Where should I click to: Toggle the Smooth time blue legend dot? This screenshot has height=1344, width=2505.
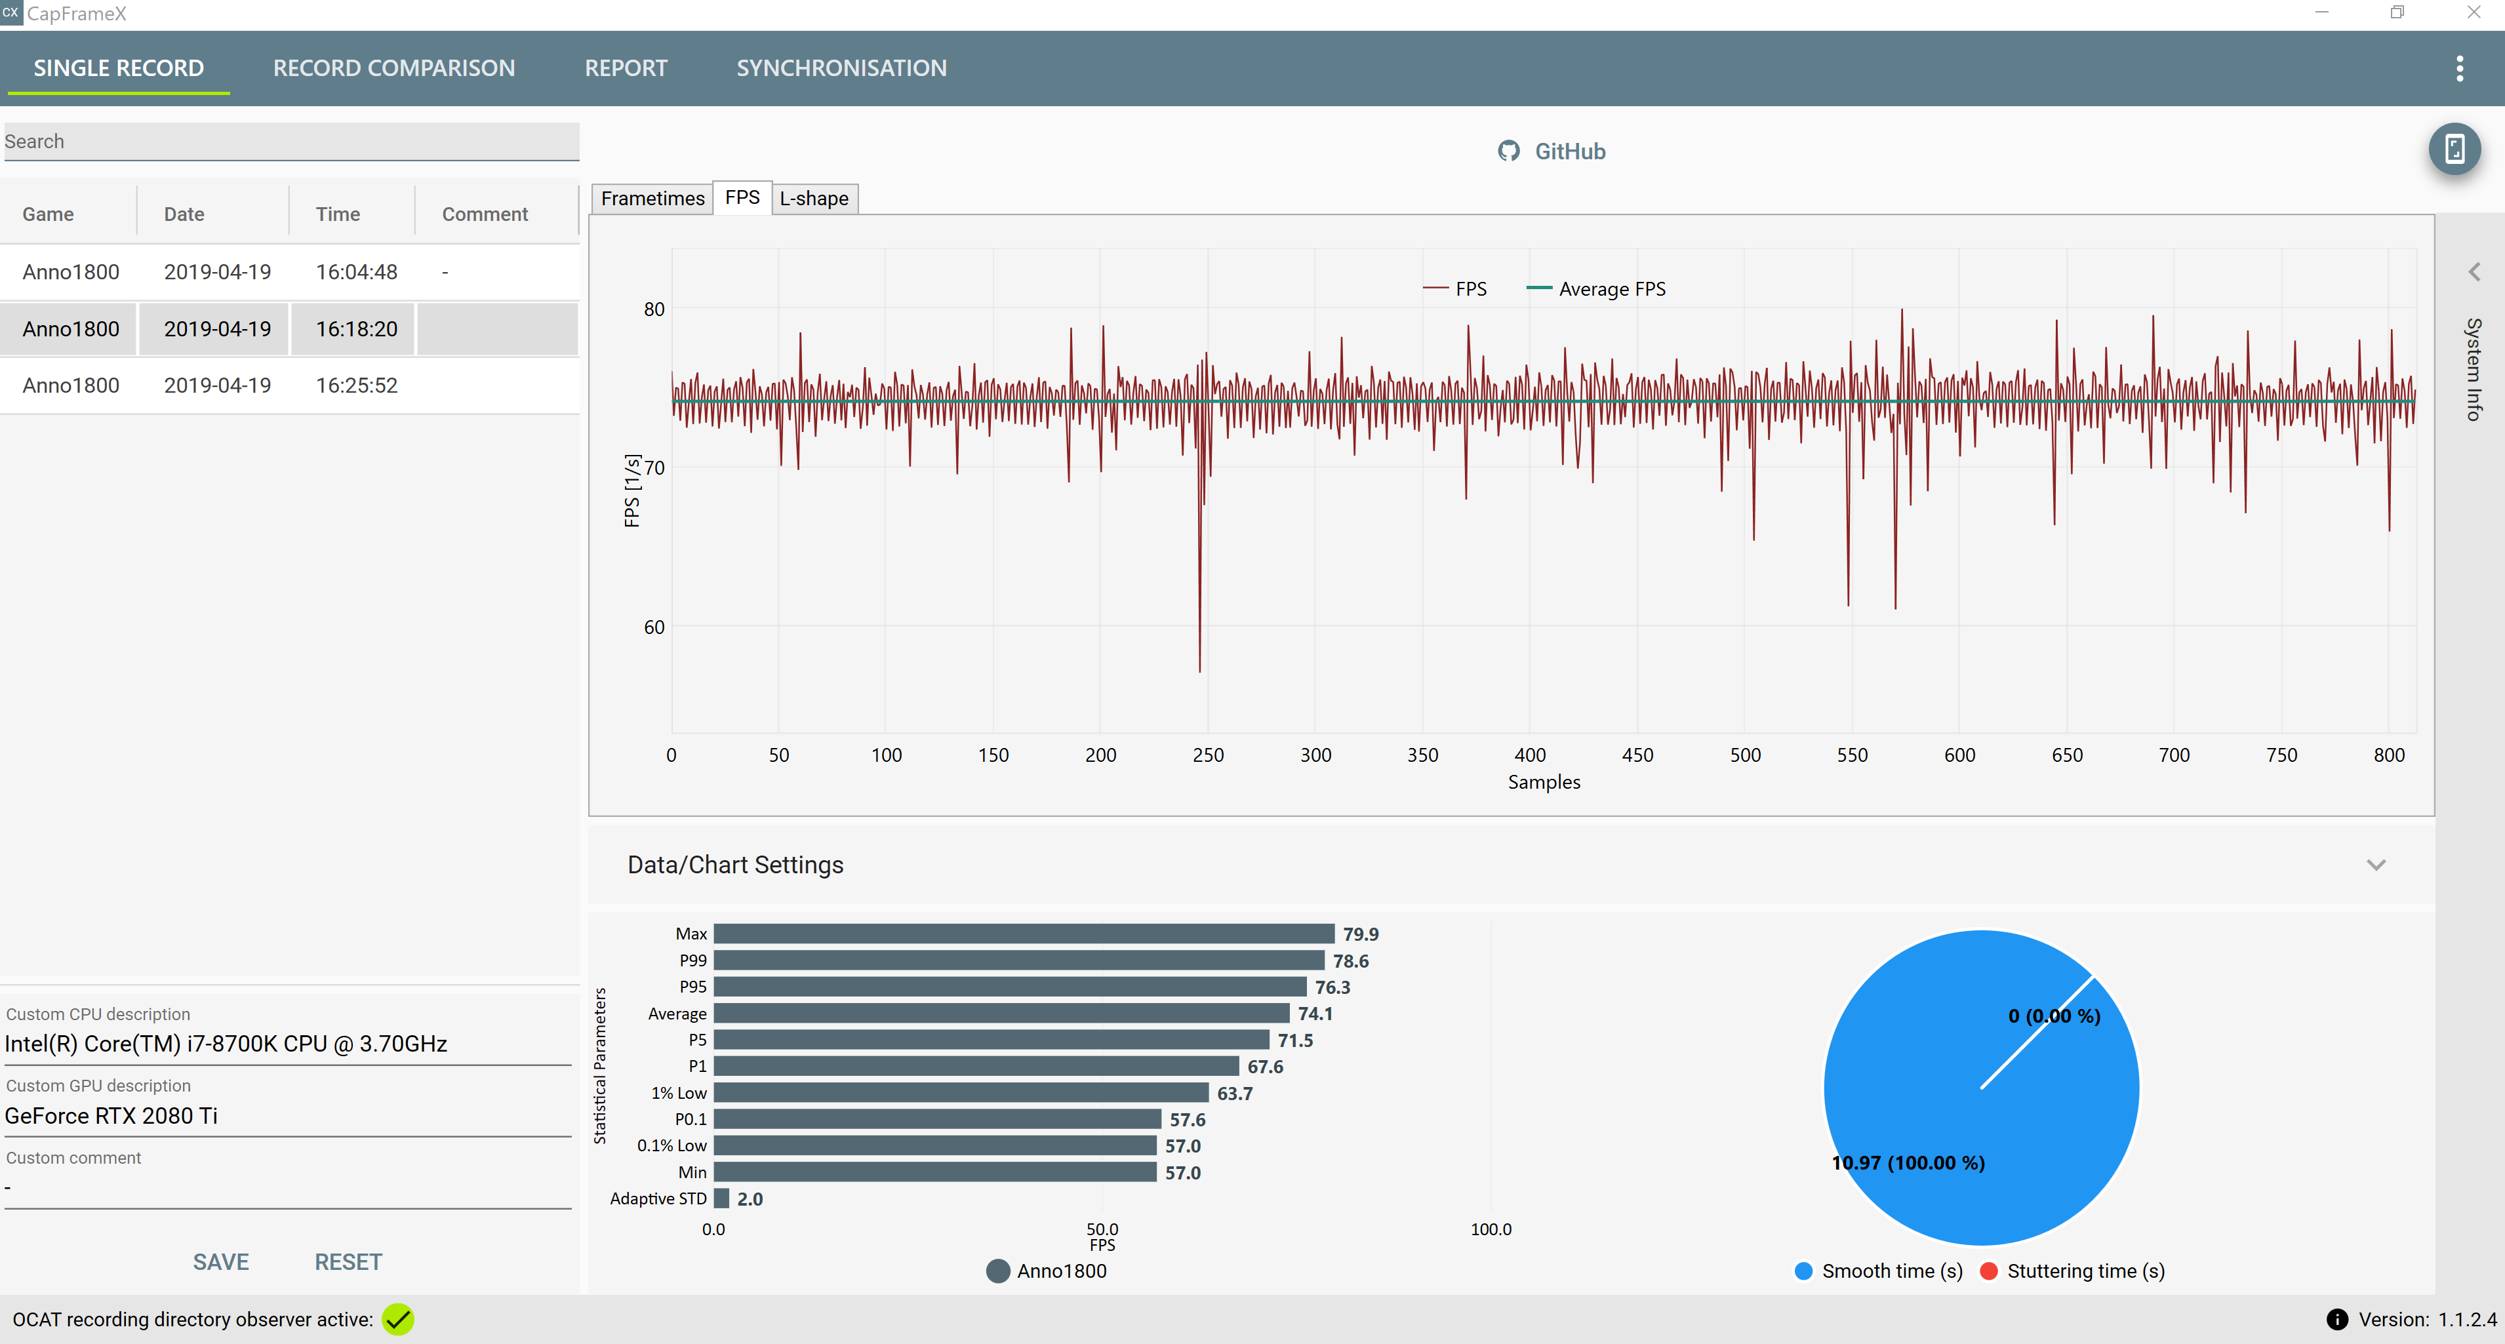[1803, 1270]
